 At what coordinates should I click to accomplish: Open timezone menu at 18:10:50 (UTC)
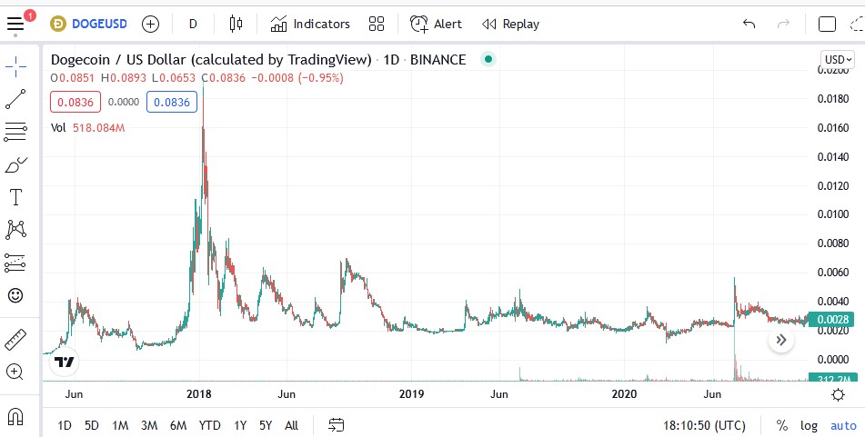704,425
